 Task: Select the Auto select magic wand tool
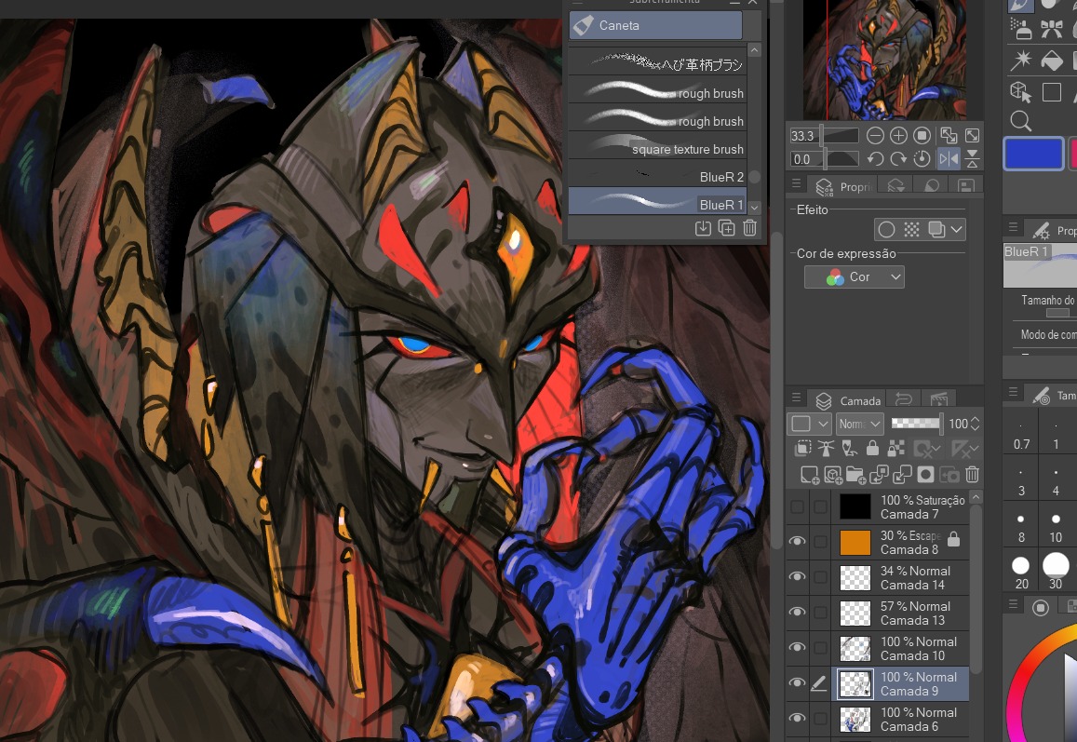pos(1020,61)
